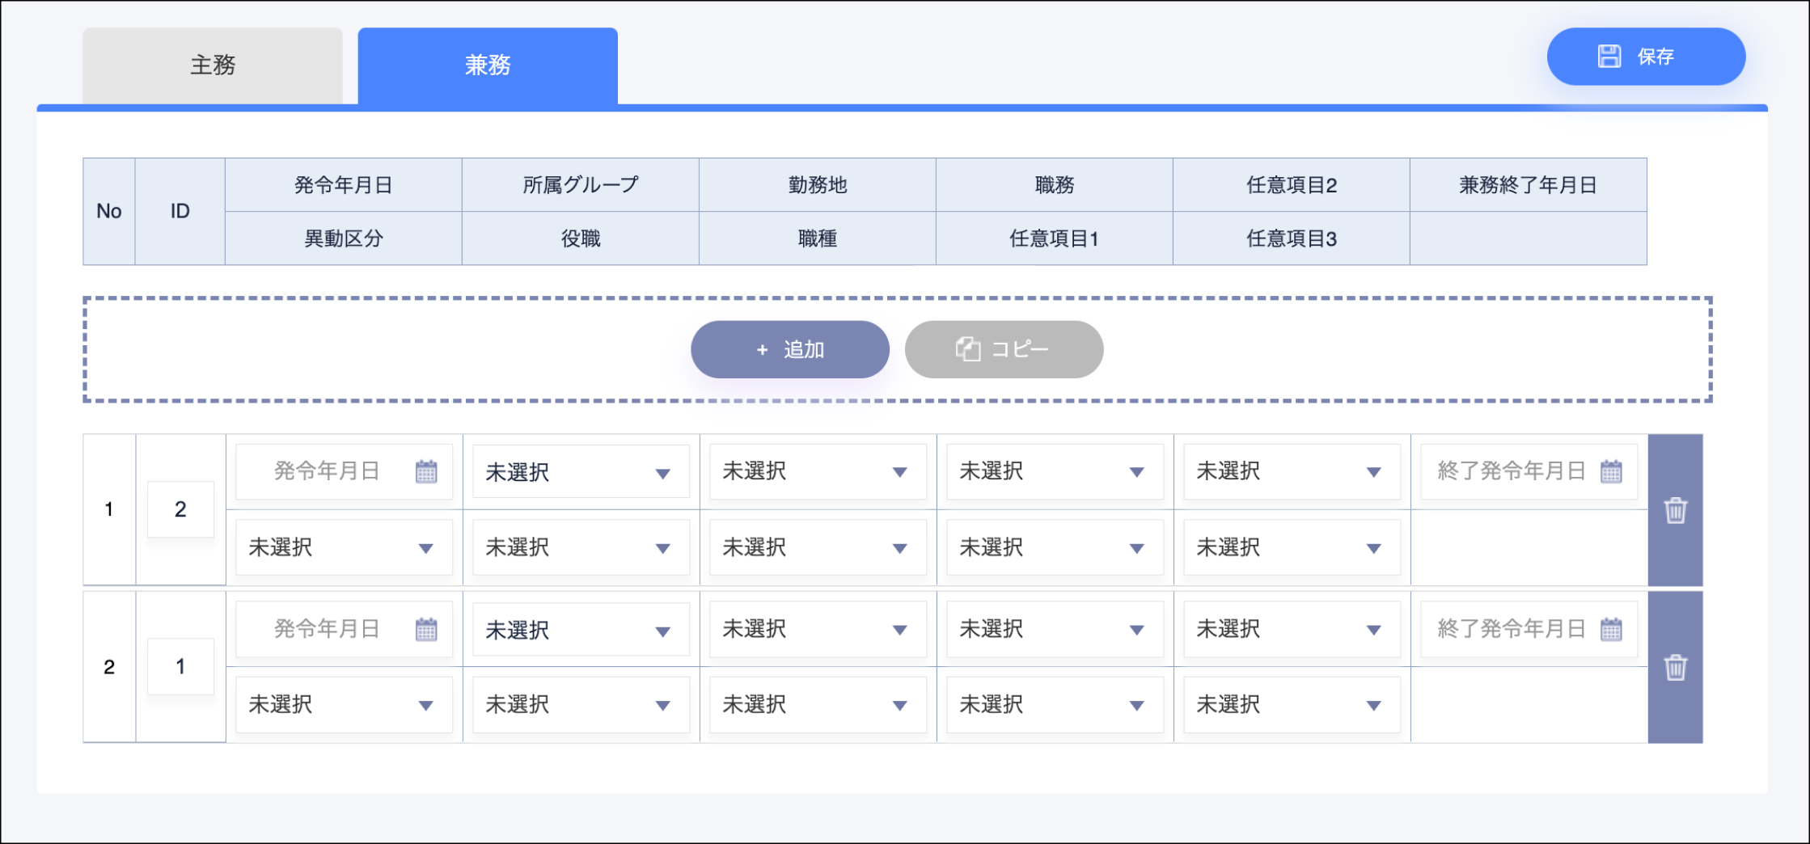Expand row 2 勤務地 dropdown
This screenshot has width=1810, height=844.
(818, 630)
